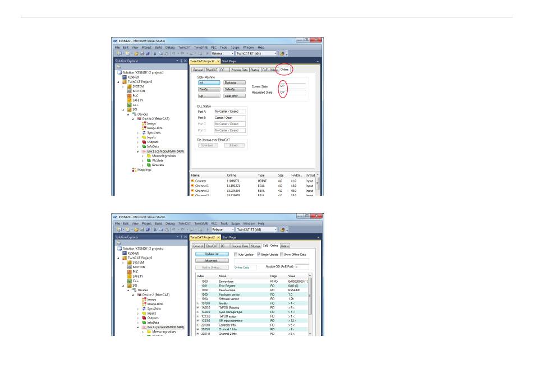Screen dimensions: 533x373
Task: Click C++ node icon in upper window tree
Action: tap(129, 105)
